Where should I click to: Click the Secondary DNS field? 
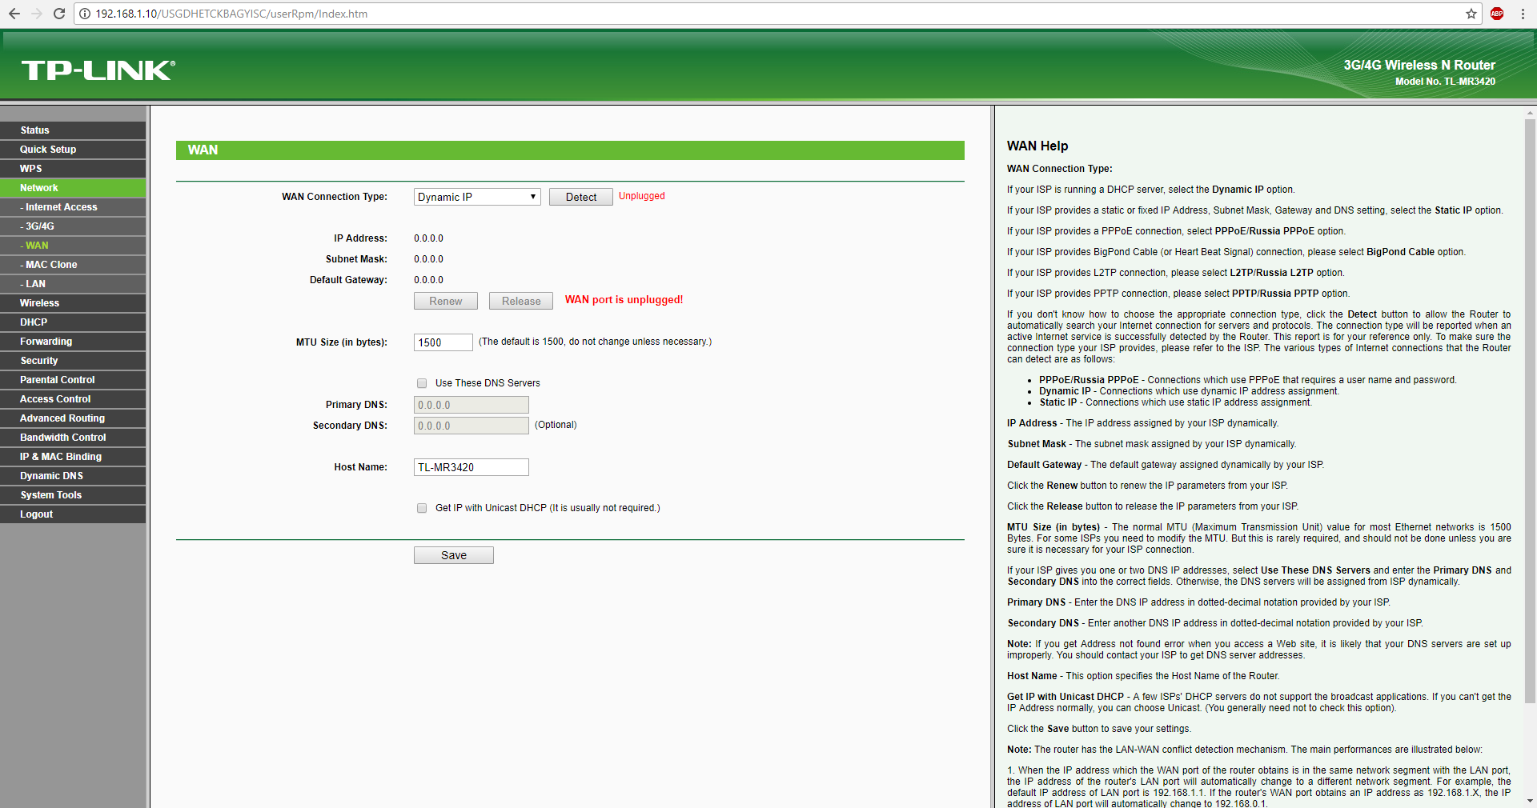click(472, 426)
